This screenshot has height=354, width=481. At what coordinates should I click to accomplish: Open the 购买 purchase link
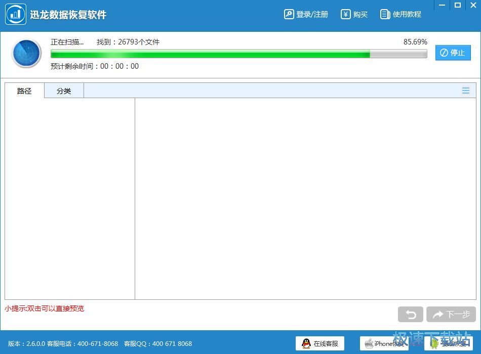click(354, 14)
